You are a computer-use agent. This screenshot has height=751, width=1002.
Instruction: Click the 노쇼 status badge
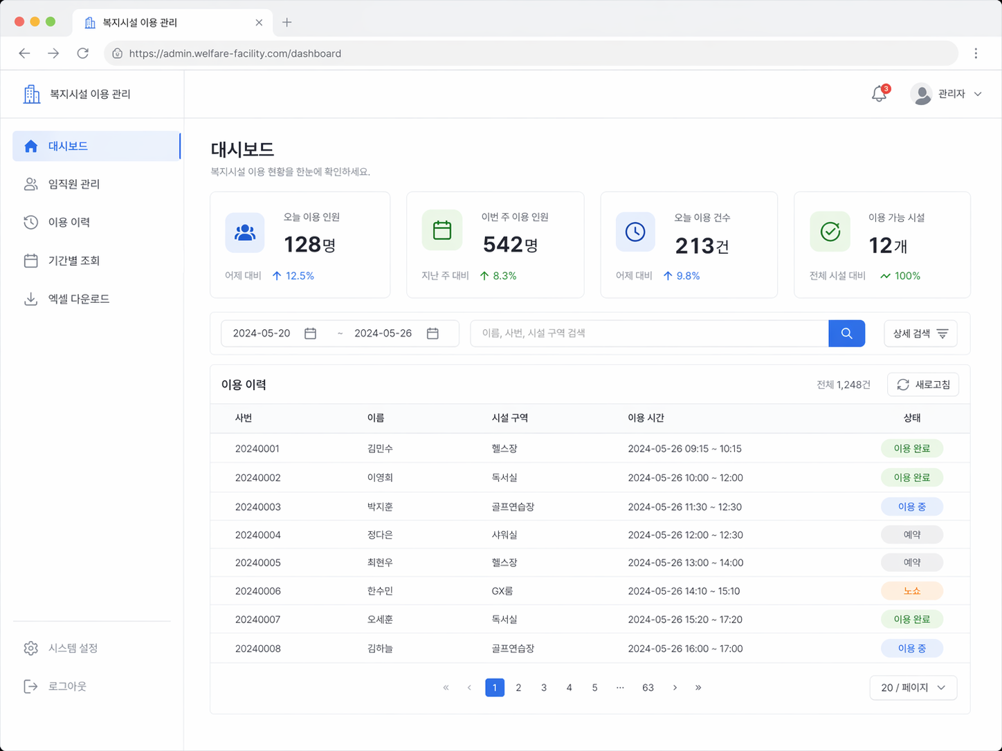912,591
